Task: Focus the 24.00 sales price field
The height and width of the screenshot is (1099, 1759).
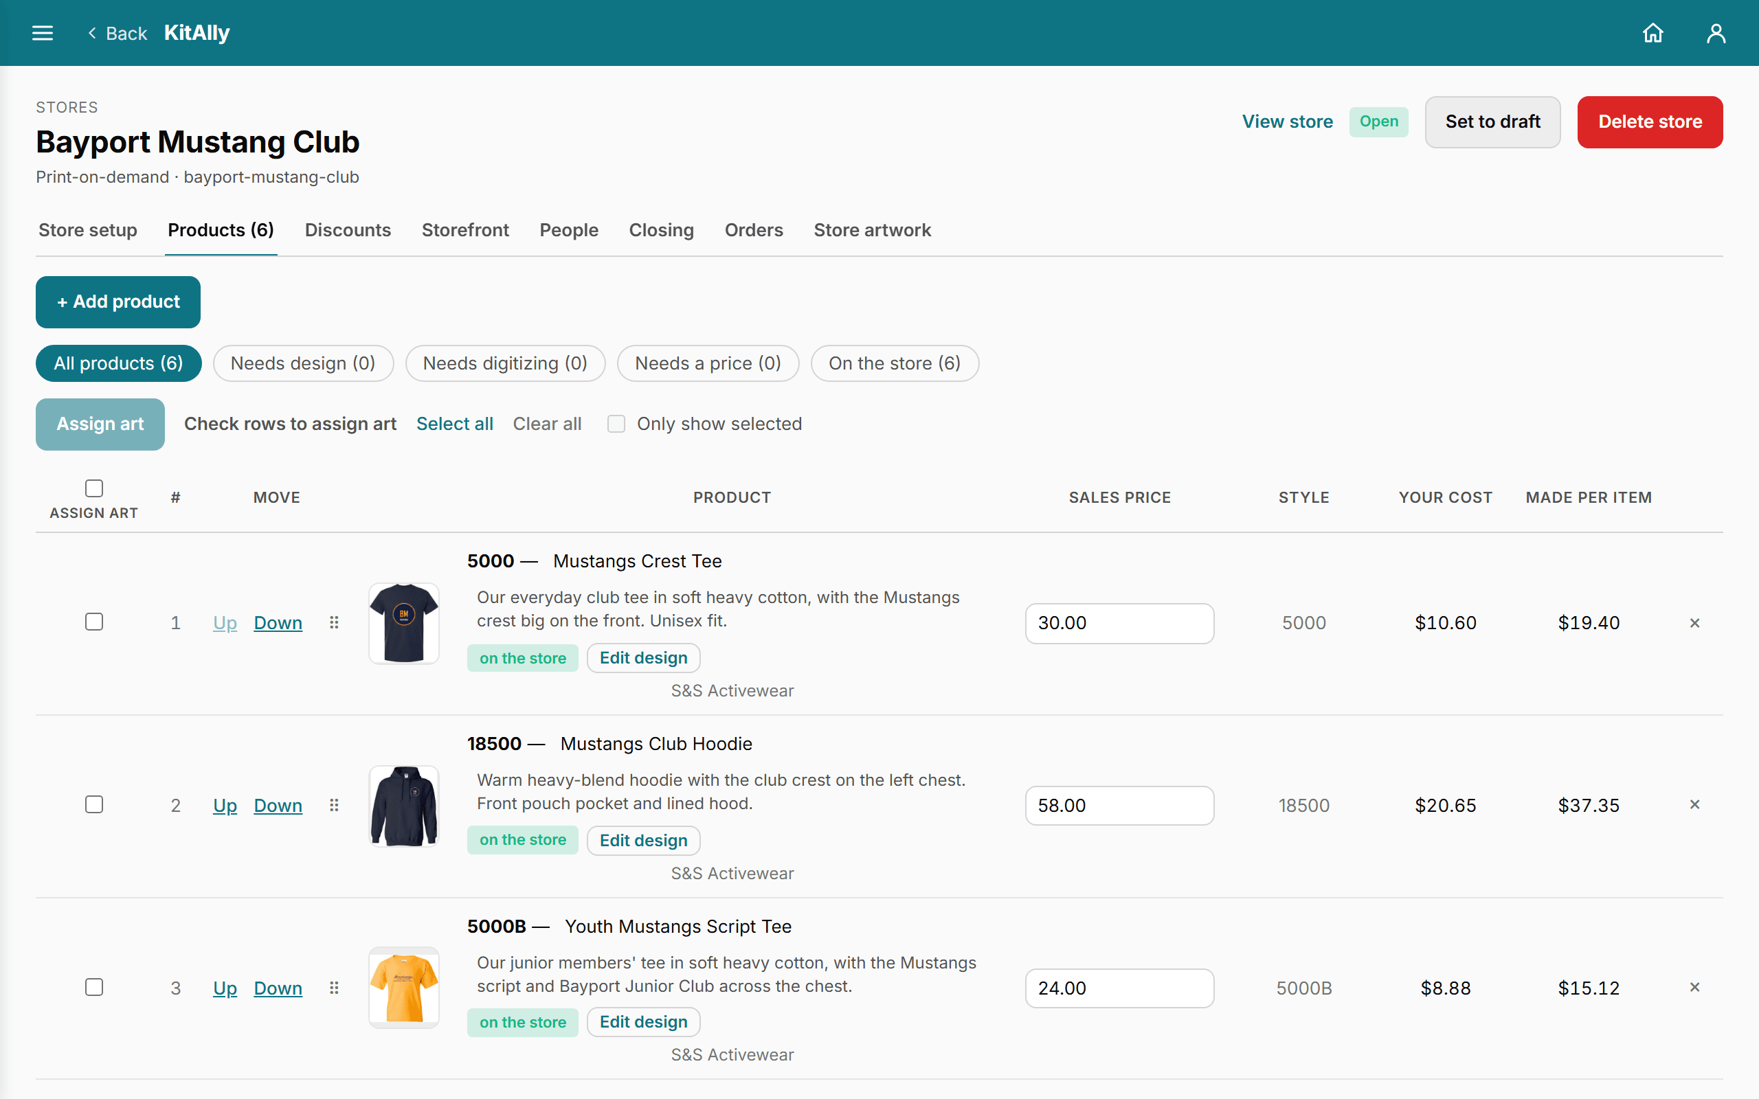Action: pos(1119,988)
